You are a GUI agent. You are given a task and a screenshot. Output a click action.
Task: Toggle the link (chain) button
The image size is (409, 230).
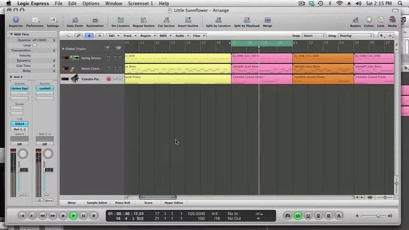[x=78, y=36]
